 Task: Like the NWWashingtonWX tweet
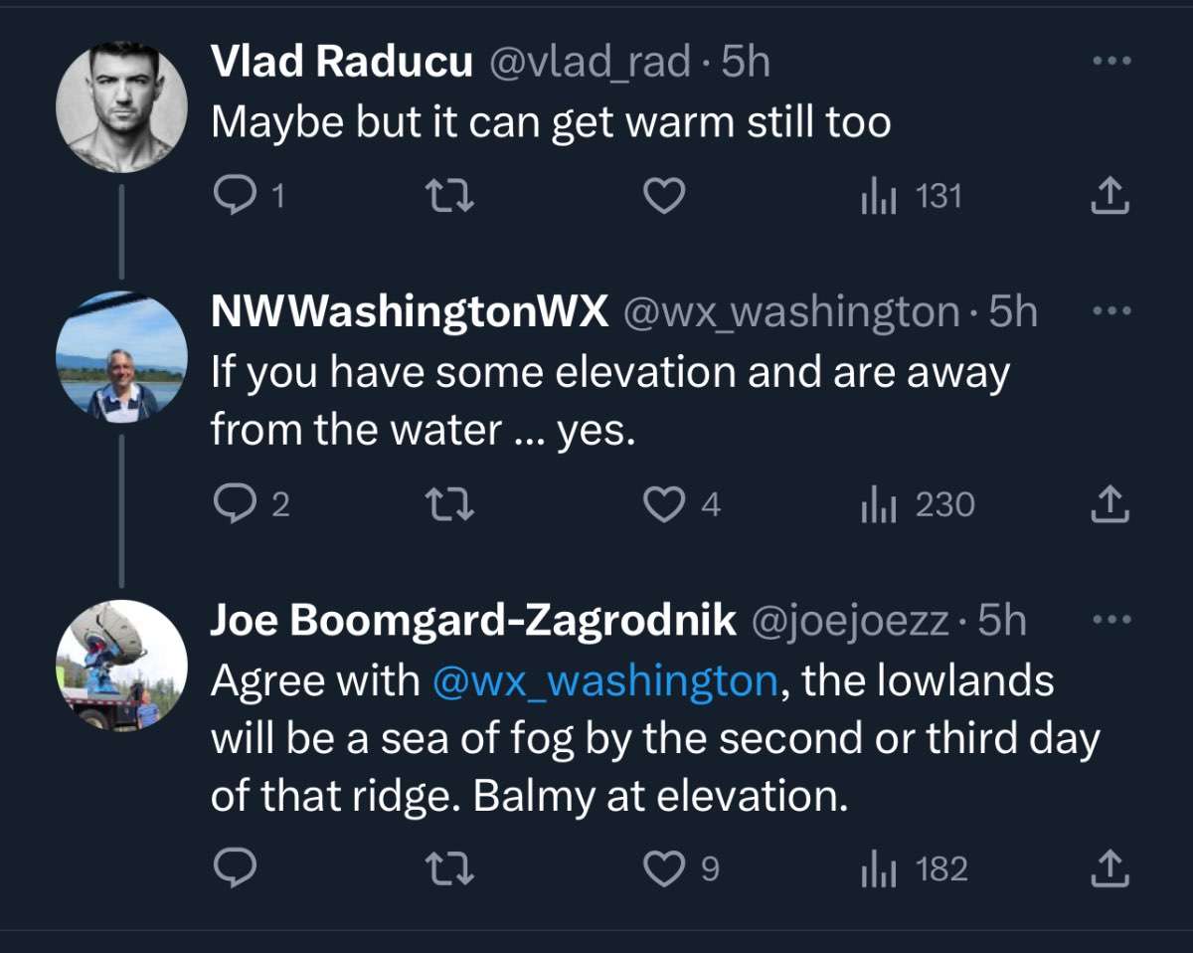tap(664, 505)
